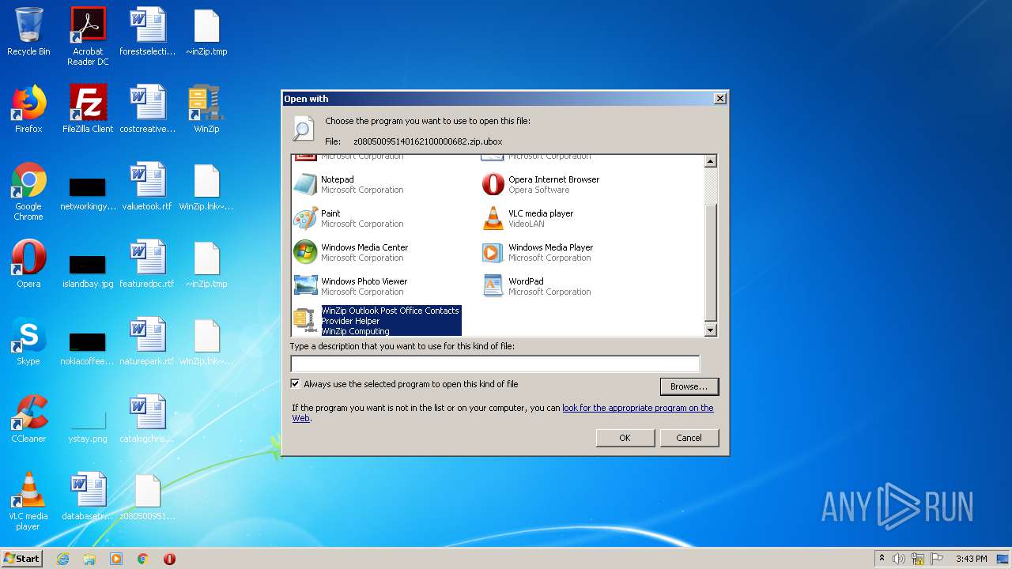Confirm with the OK button

(625, 438)
